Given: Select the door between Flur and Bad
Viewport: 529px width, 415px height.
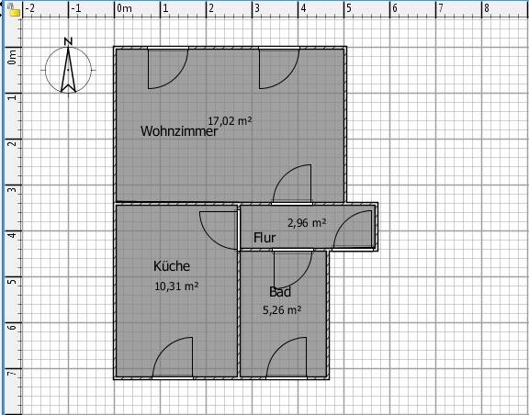Looking at the screenshot, I should click(x=293, y=269).
